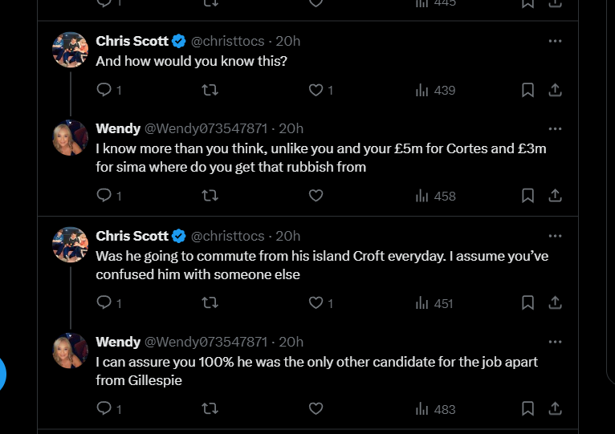This screenshot has height=434, width=615.
Task: Repost the island Croft commute tweet
Action: tap(210, 302)
